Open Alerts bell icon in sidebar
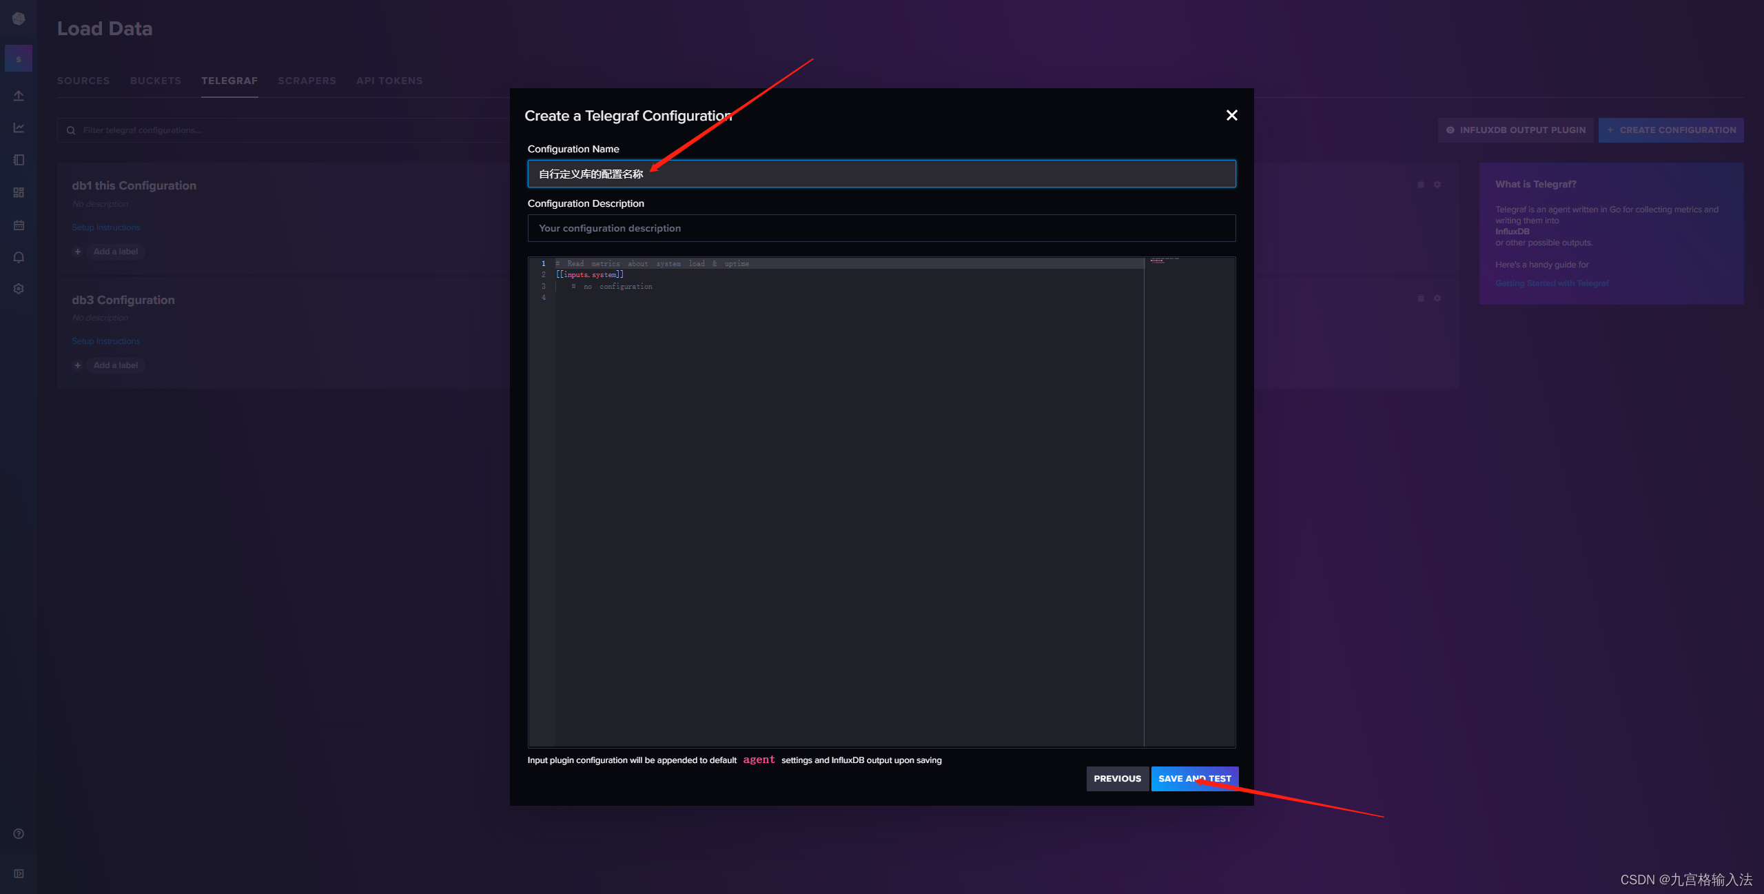Viewport: 1764px width, 894px height. [x=19, y=257]
